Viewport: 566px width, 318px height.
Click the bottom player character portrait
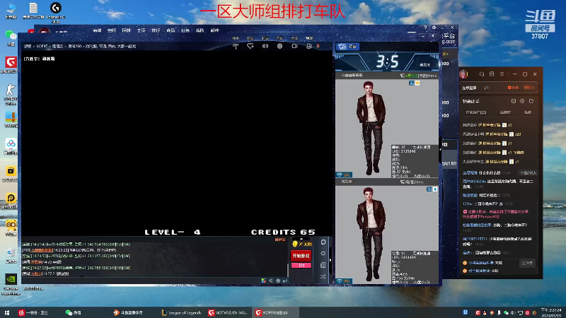371,235
